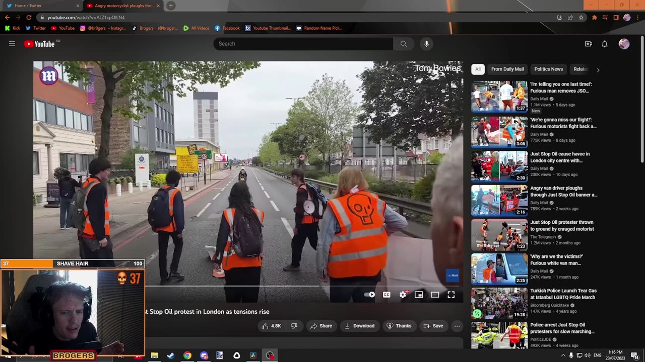Select the Politics News chip
Image resolution: width=645 pixels, height=362 pixels.
coord(548,69)
